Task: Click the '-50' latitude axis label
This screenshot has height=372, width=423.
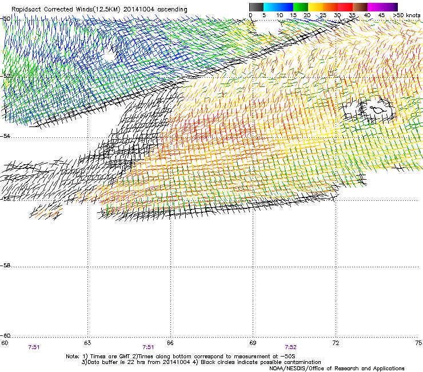Action: pyautogui.click(x=5, y=19)
